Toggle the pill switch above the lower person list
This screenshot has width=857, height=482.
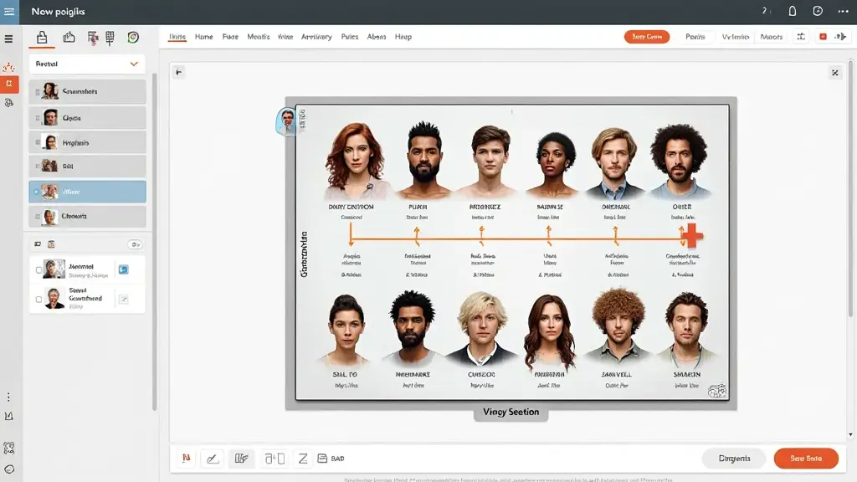pyautogui.click(x=135, y=244)
